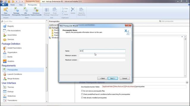Click the prerequisites list scroll-down arrow
Image resolution: width=190 pixels, height=106 pixels.
185,76
